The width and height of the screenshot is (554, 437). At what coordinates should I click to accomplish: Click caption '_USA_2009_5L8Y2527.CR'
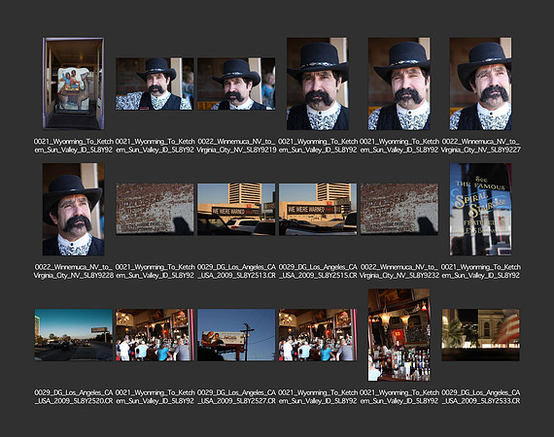(x=236, y=401)
